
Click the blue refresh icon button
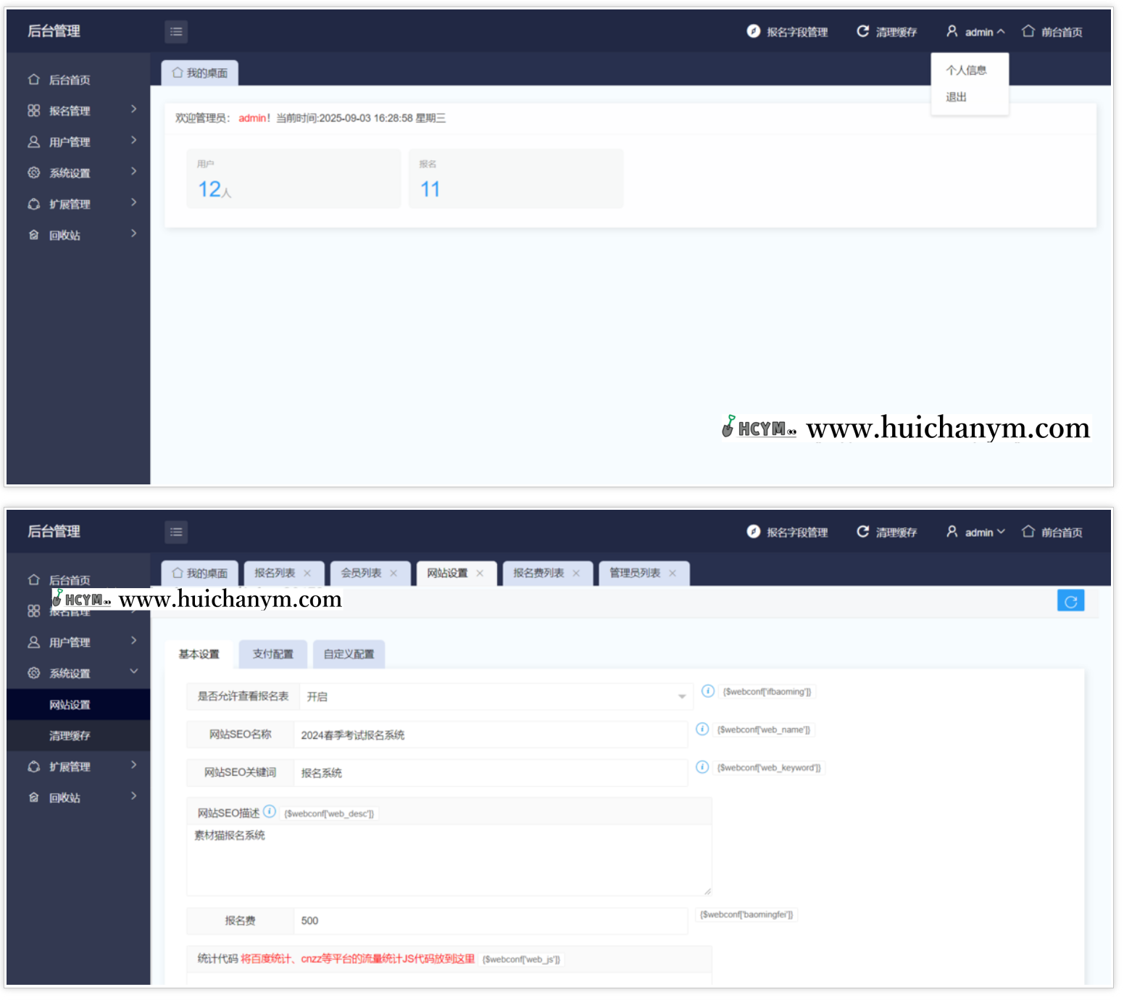(1070, 601)
